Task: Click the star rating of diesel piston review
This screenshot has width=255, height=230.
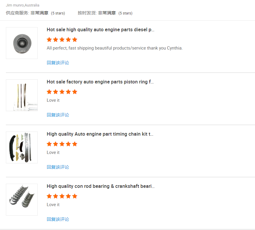Action: tap(62, 40)
